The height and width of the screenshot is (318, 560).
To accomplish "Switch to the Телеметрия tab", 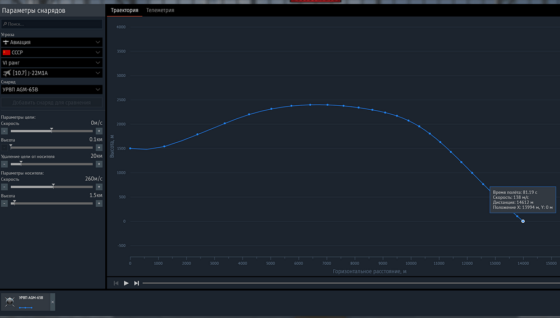I will coord(160,10).
